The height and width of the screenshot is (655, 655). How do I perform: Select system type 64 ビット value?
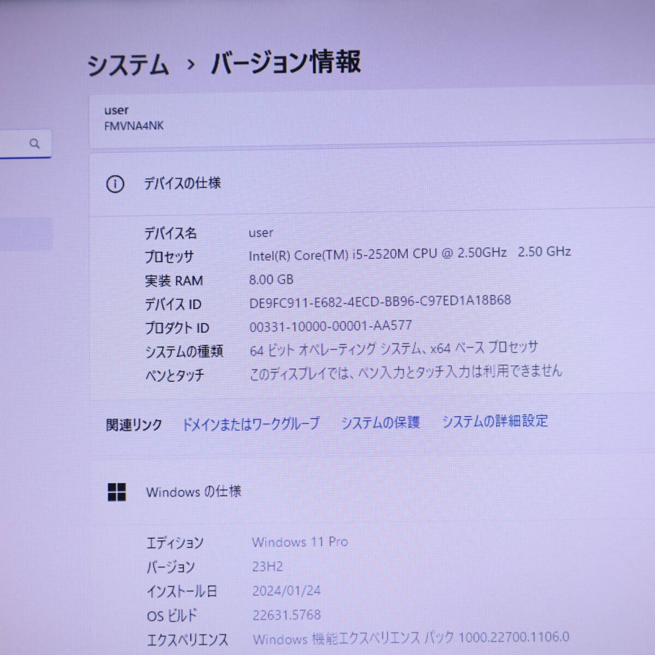[x=394, y=349]
